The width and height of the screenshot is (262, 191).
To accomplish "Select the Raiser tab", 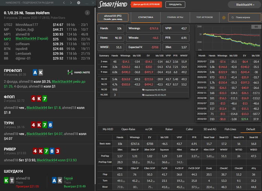I will click(x=169, y=129).
